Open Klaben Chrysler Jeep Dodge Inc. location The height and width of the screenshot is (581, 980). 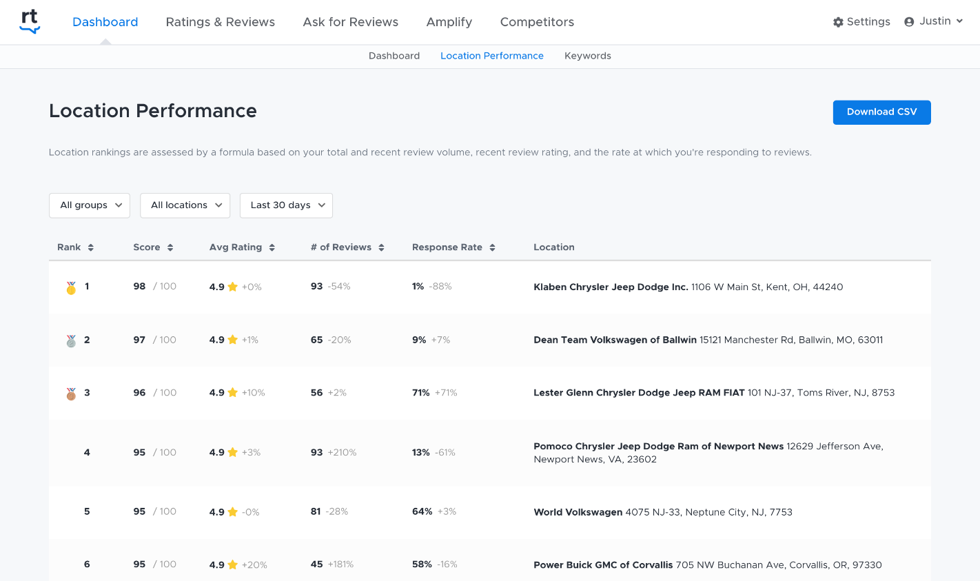pos(611,287)
